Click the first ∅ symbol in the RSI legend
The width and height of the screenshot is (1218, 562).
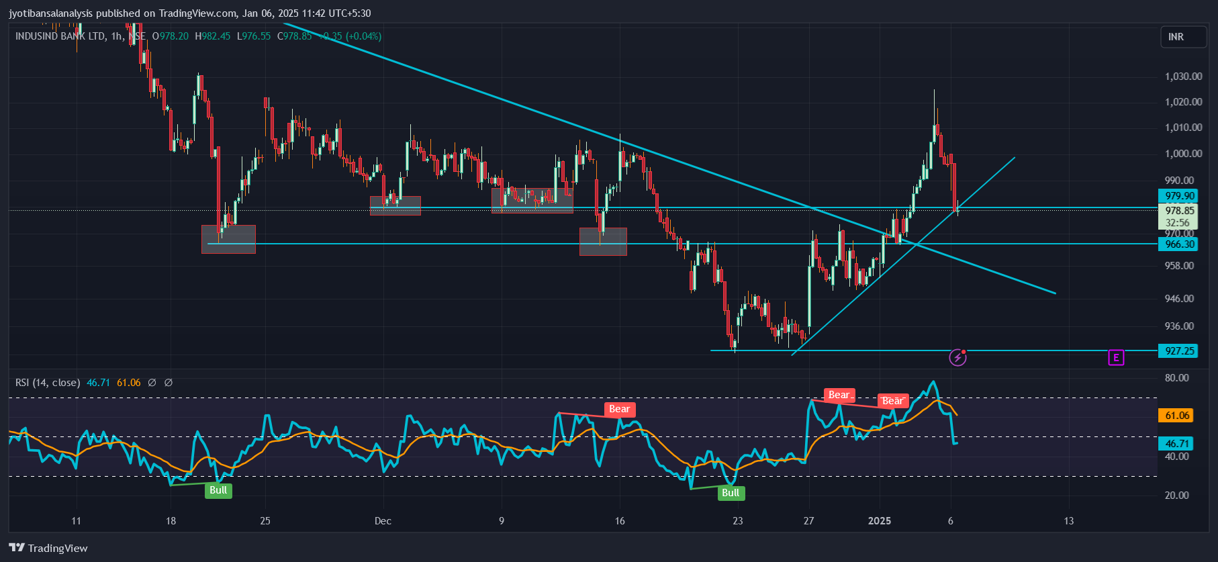152,383
